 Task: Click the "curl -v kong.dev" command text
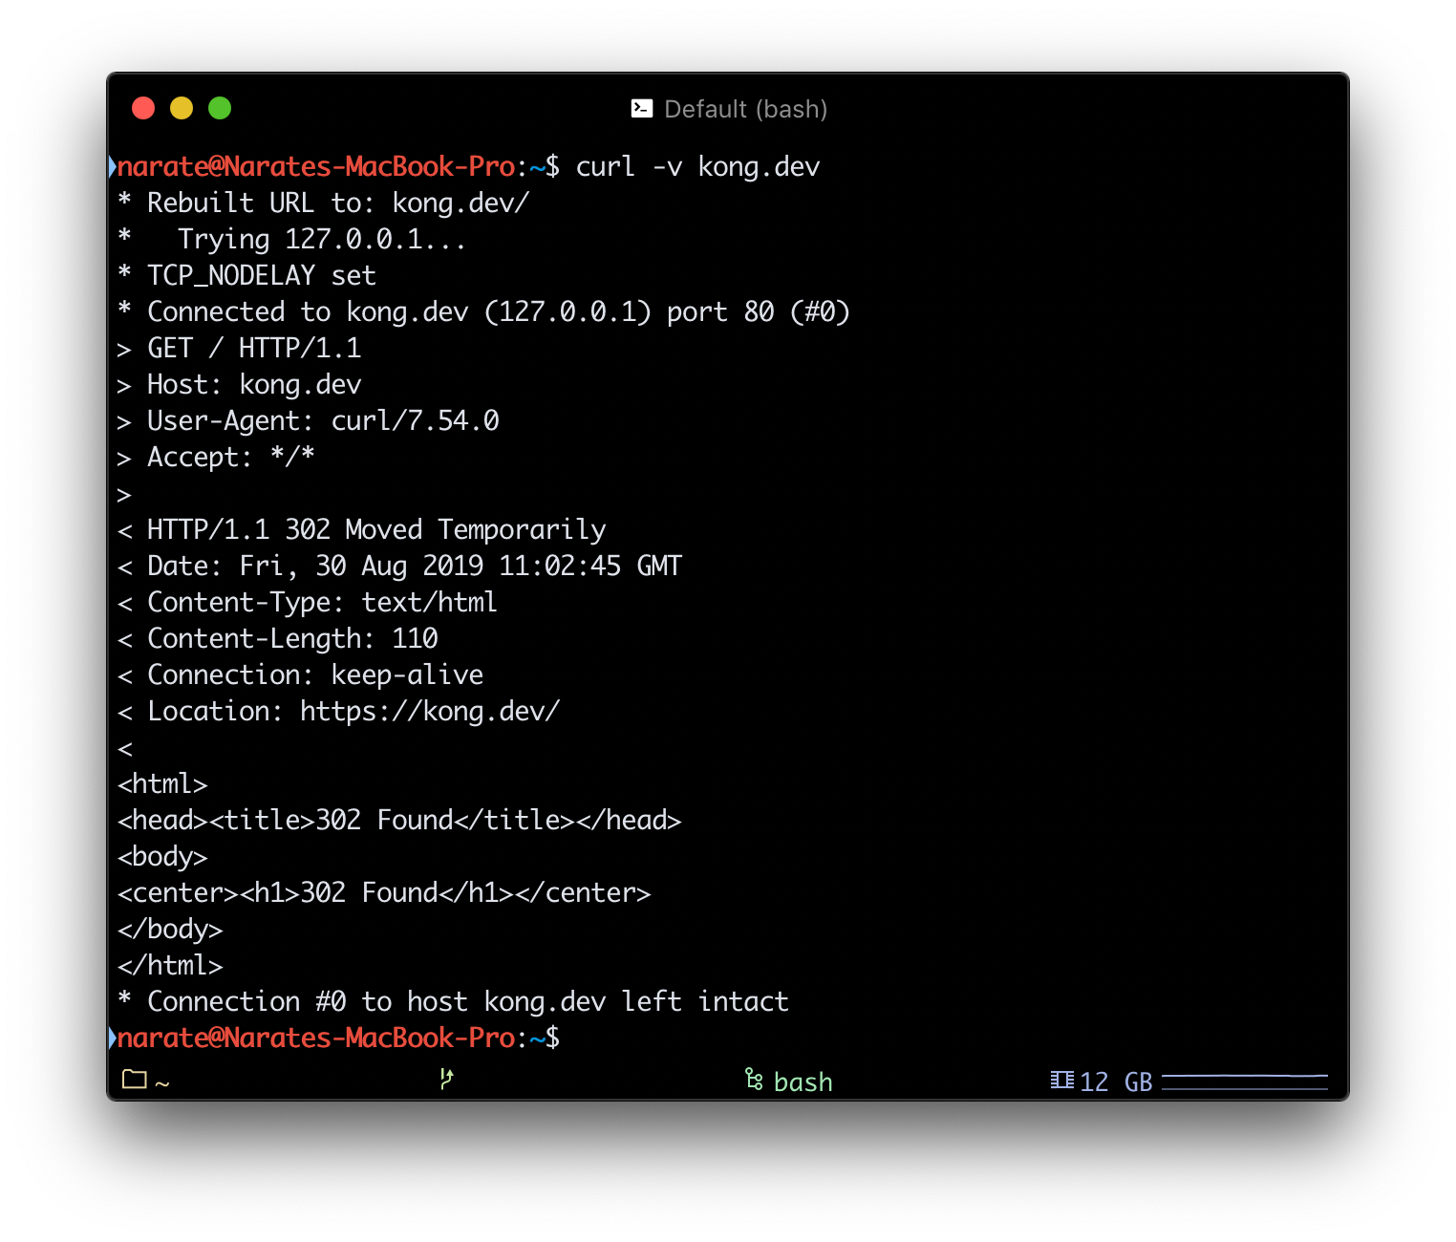697,166
